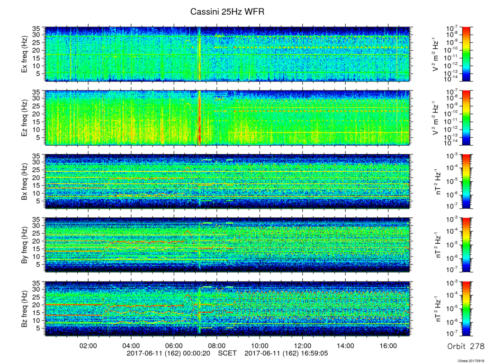Select the "Ex freq (Hz)" axis label
This screenshot has height=363, width=485.
point(24,54)
